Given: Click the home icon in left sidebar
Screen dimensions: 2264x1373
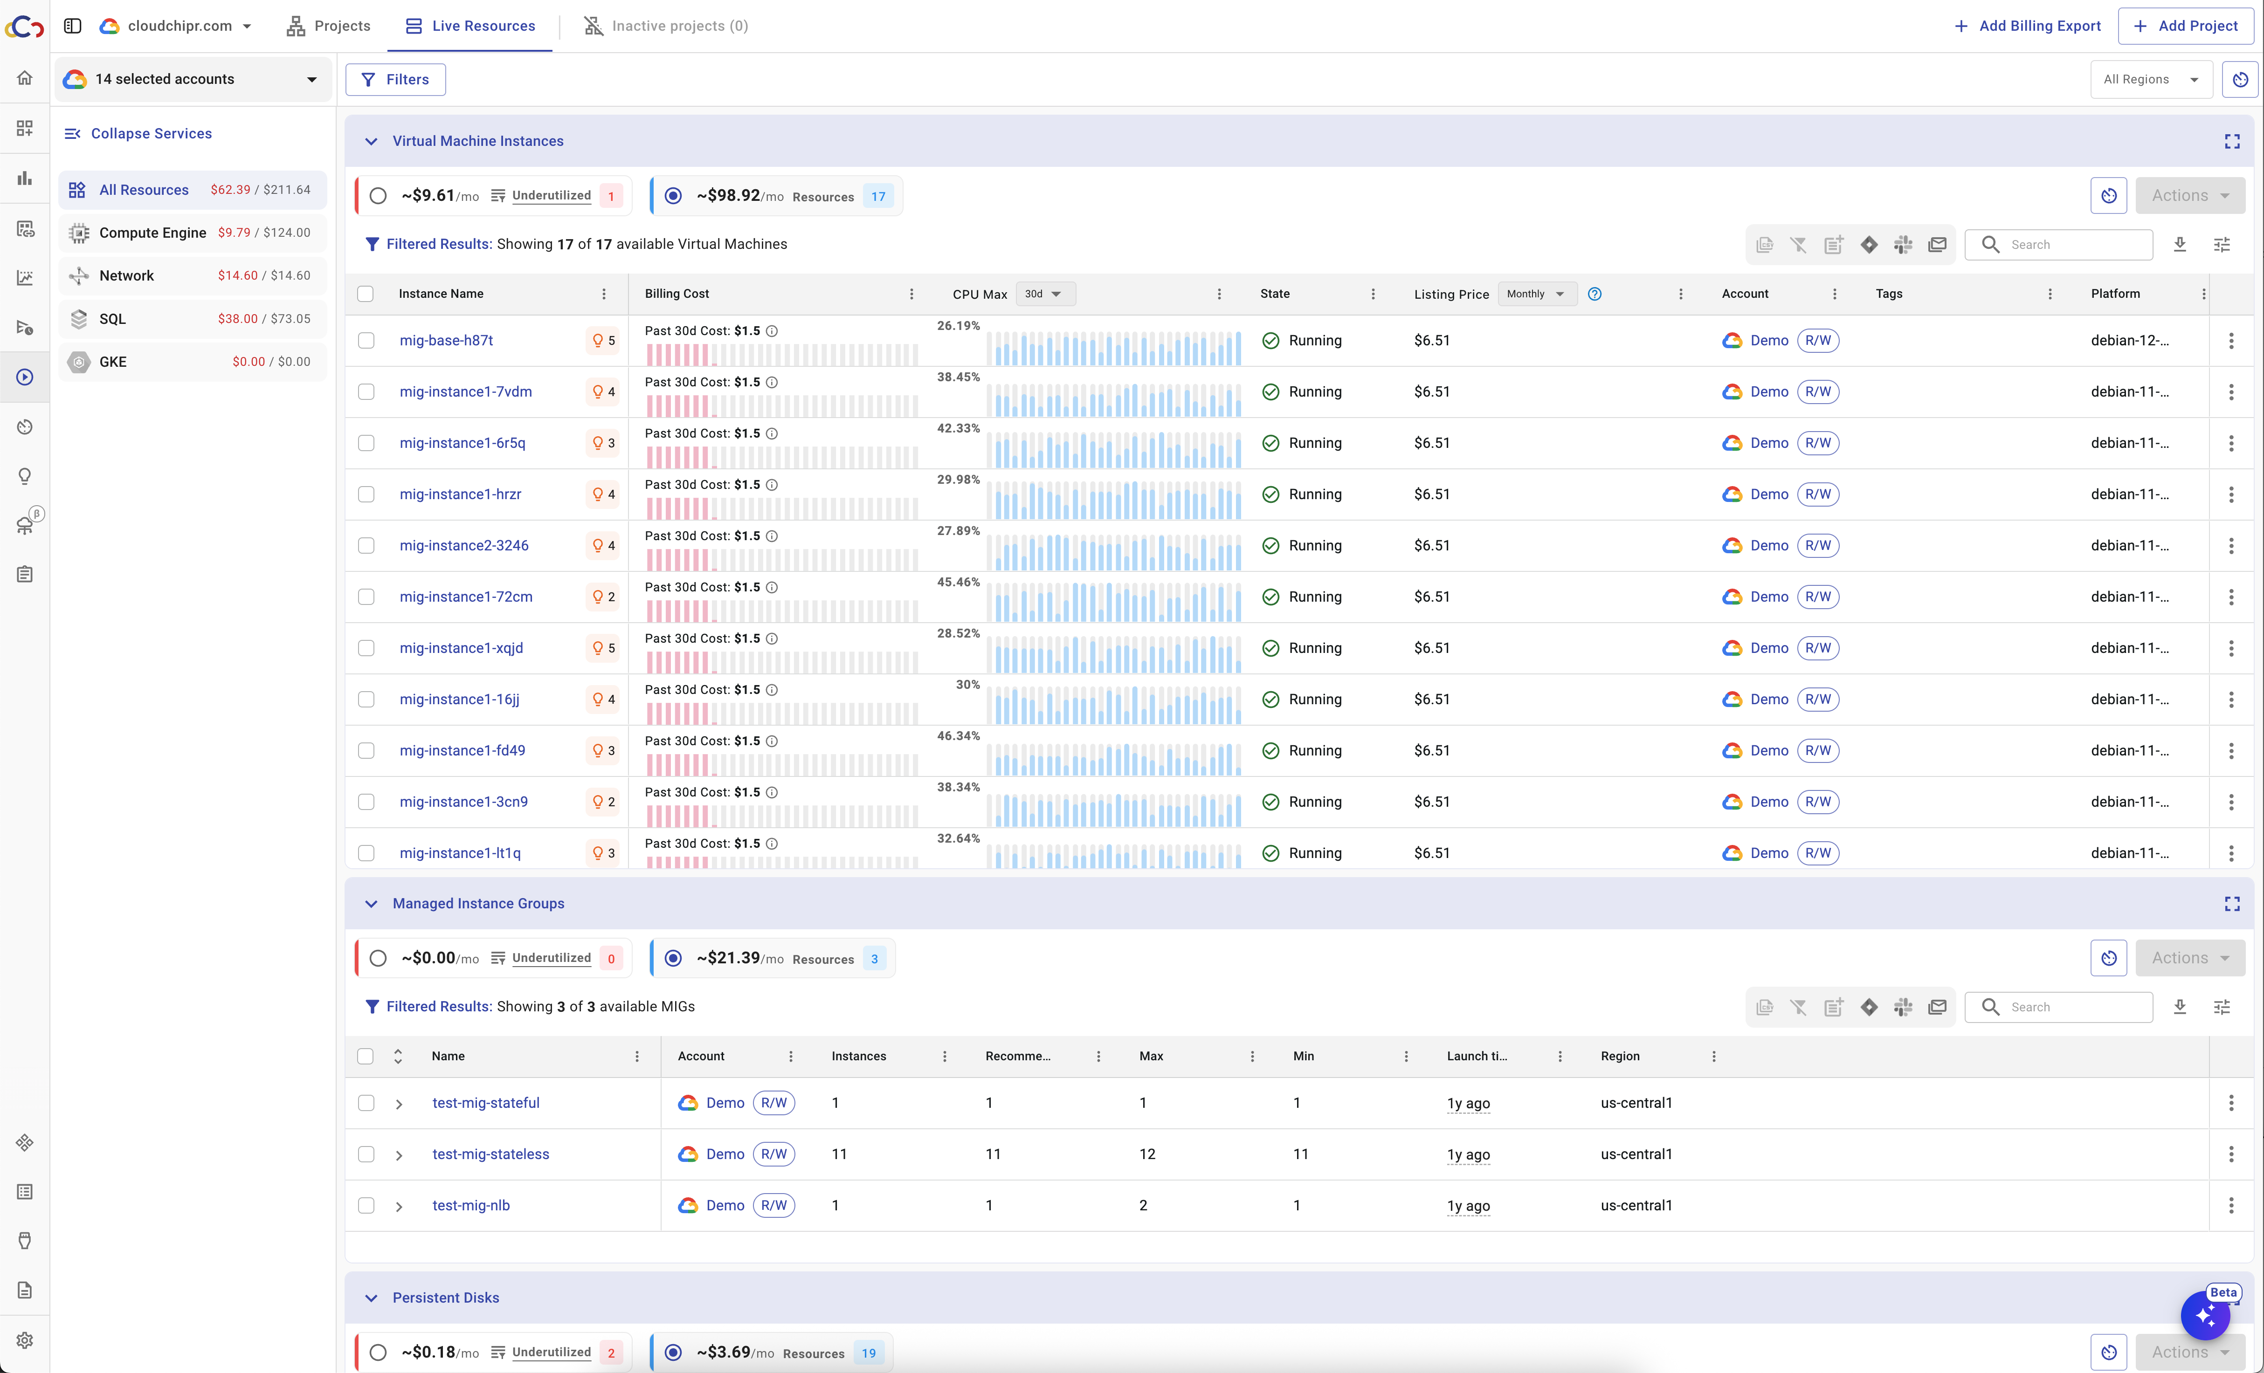Looking at the screenshot, I should point(25,78).
